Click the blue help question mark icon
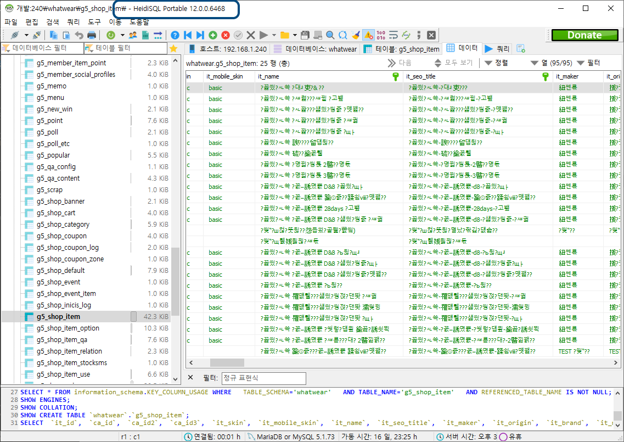This screenshot has height=442, width=624. (175, 35)
